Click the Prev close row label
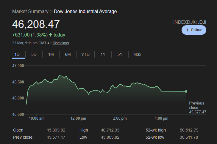Viewport: 217px width, 144px height. click(x=23, y=137)
